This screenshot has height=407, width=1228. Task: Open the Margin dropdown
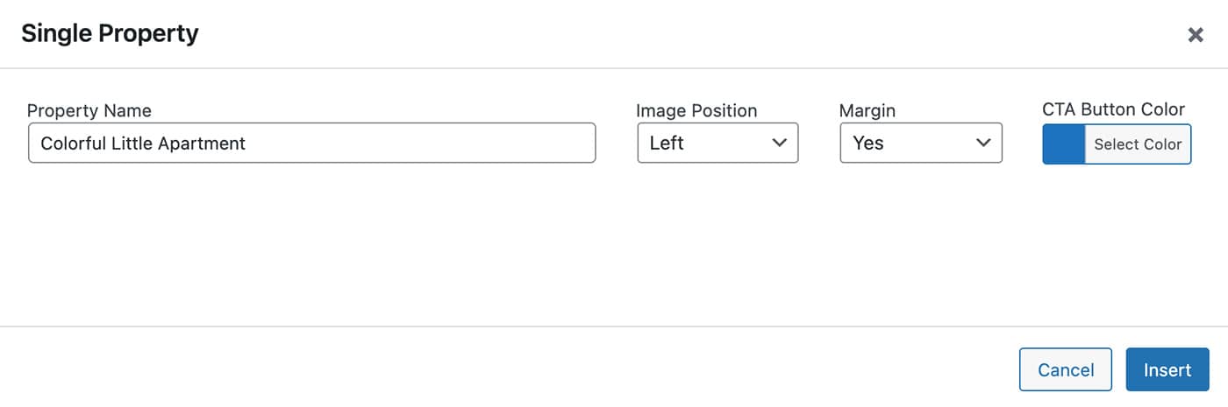pos(920,143)
